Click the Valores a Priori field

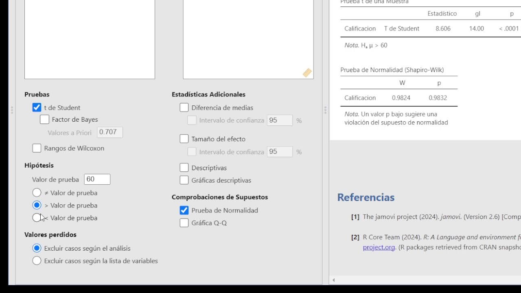[x=110, y=132]
